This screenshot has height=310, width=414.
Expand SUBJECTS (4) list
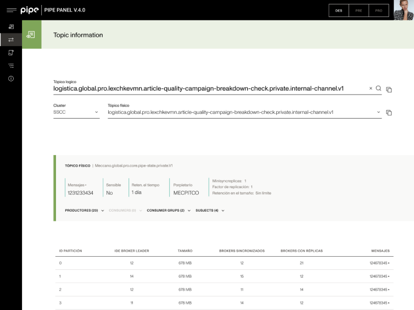tap(210, 211)
